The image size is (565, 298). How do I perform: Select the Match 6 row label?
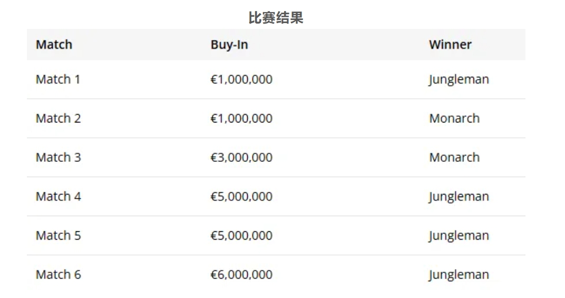pyautogui.click(x=58, y=274)
